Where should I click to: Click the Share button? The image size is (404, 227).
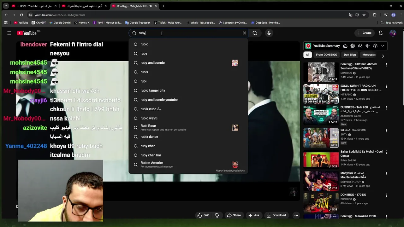[234, 215]
